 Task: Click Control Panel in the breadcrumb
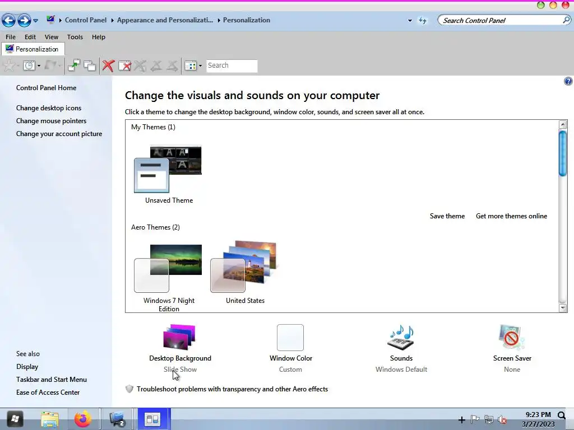86,20
